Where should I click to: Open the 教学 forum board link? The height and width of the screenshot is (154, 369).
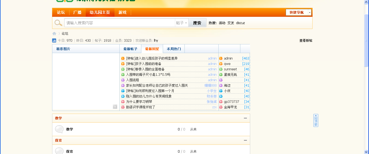point(70,129)
